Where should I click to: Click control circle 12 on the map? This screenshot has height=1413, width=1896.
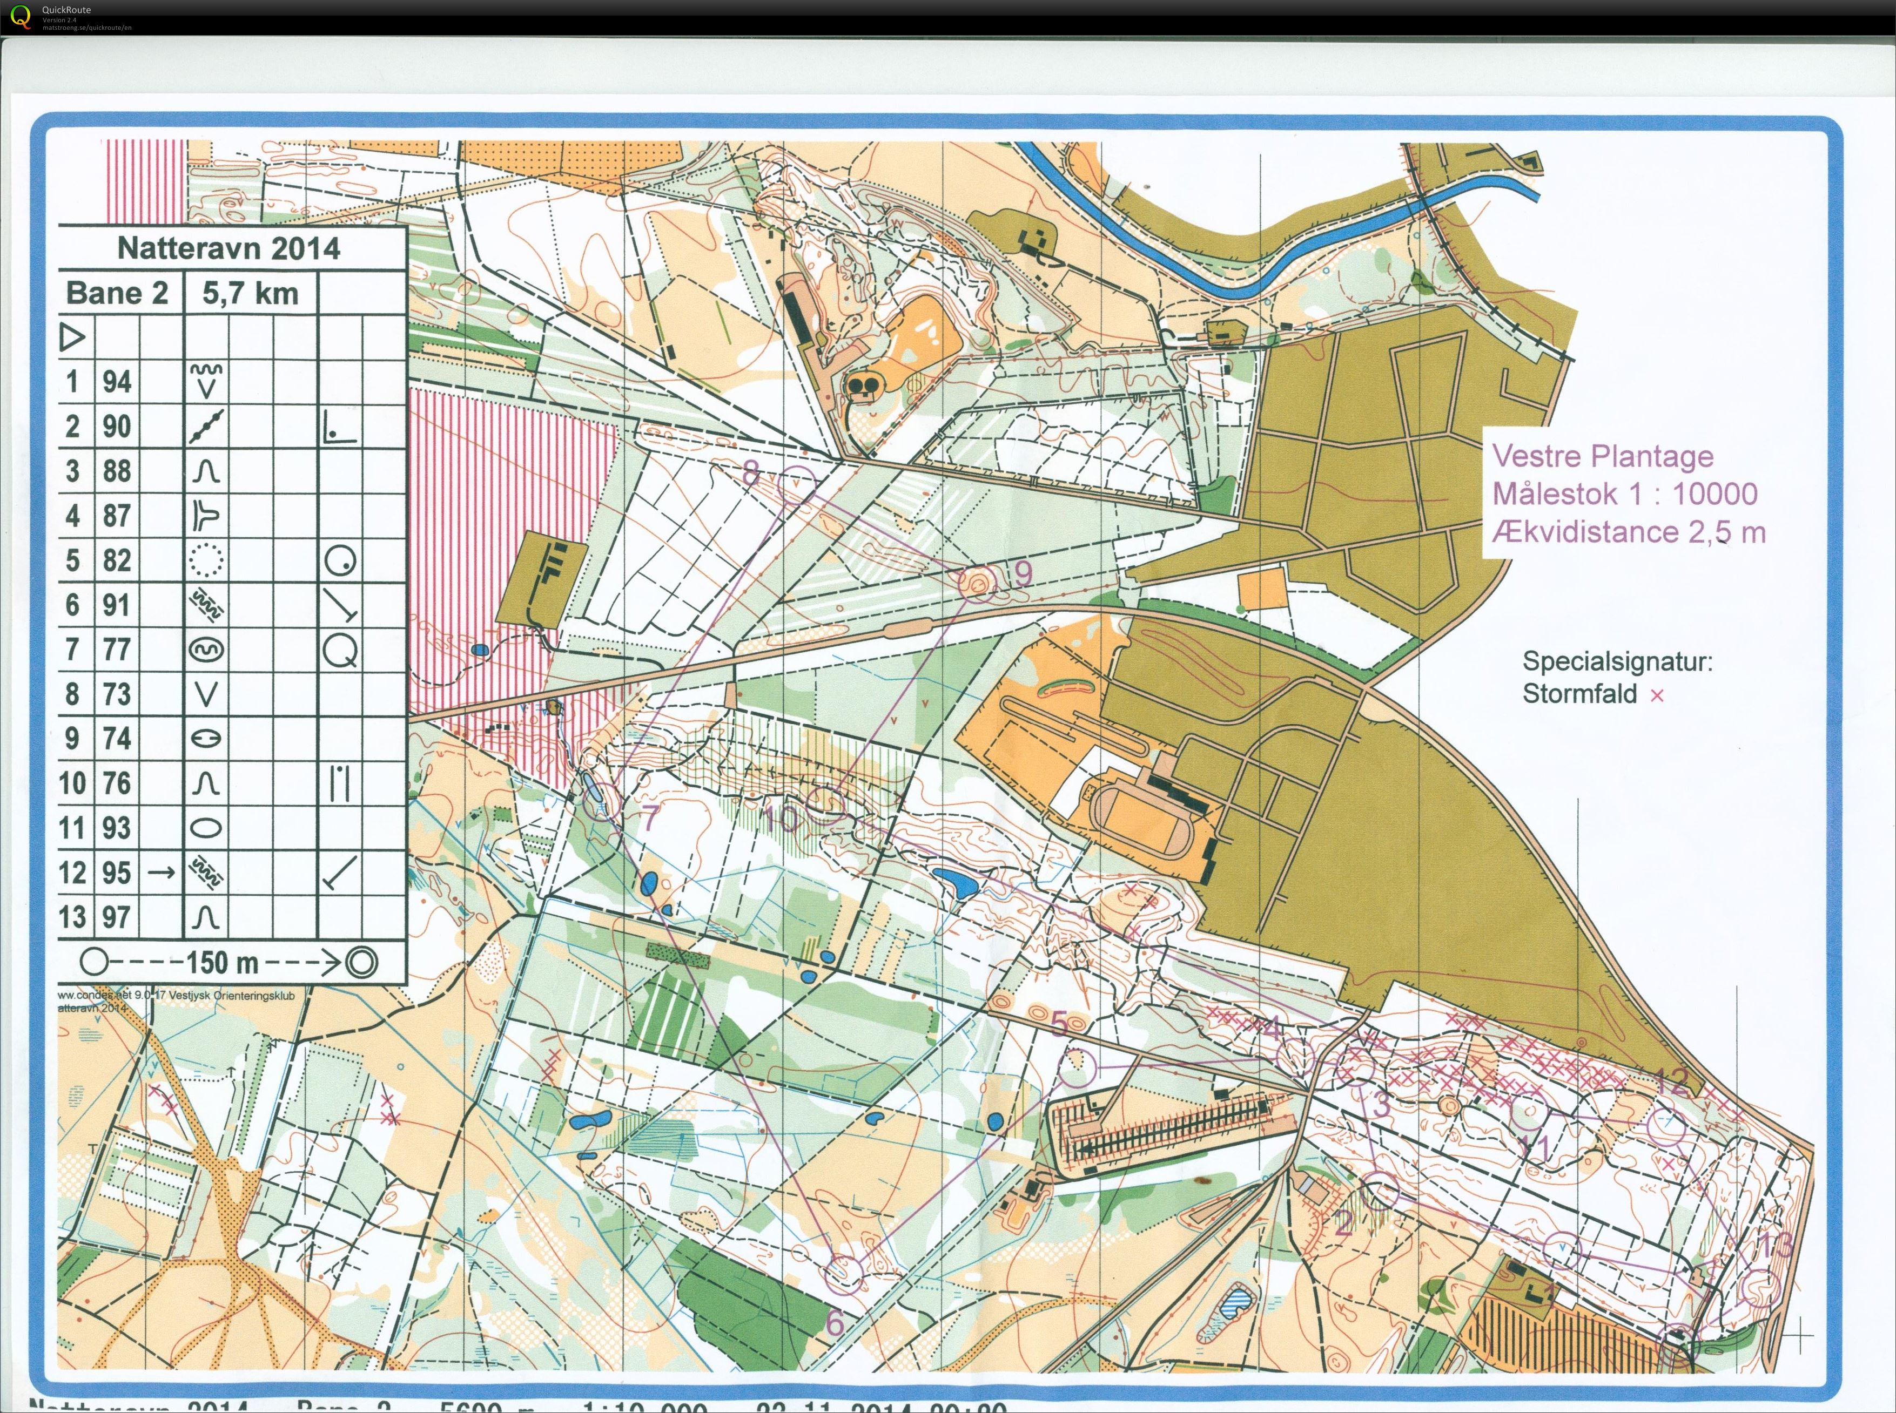coord(1666,1126)
